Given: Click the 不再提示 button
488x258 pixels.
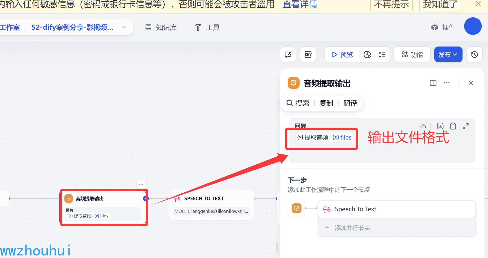Looking at the screenshot, I should click(391, 5).
